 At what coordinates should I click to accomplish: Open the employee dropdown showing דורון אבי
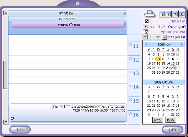point(145,37)
